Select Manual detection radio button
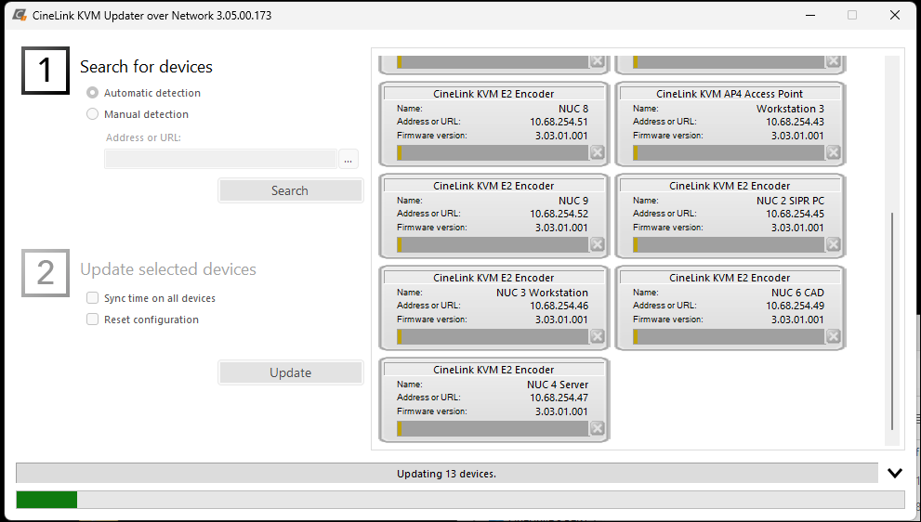The width and height of the screenshot is (921, 522). 92,114
